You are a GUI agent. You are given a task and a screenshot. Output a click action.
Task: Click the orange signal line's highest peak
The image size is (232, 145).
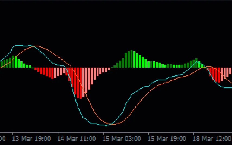click(x=34, y=46)
